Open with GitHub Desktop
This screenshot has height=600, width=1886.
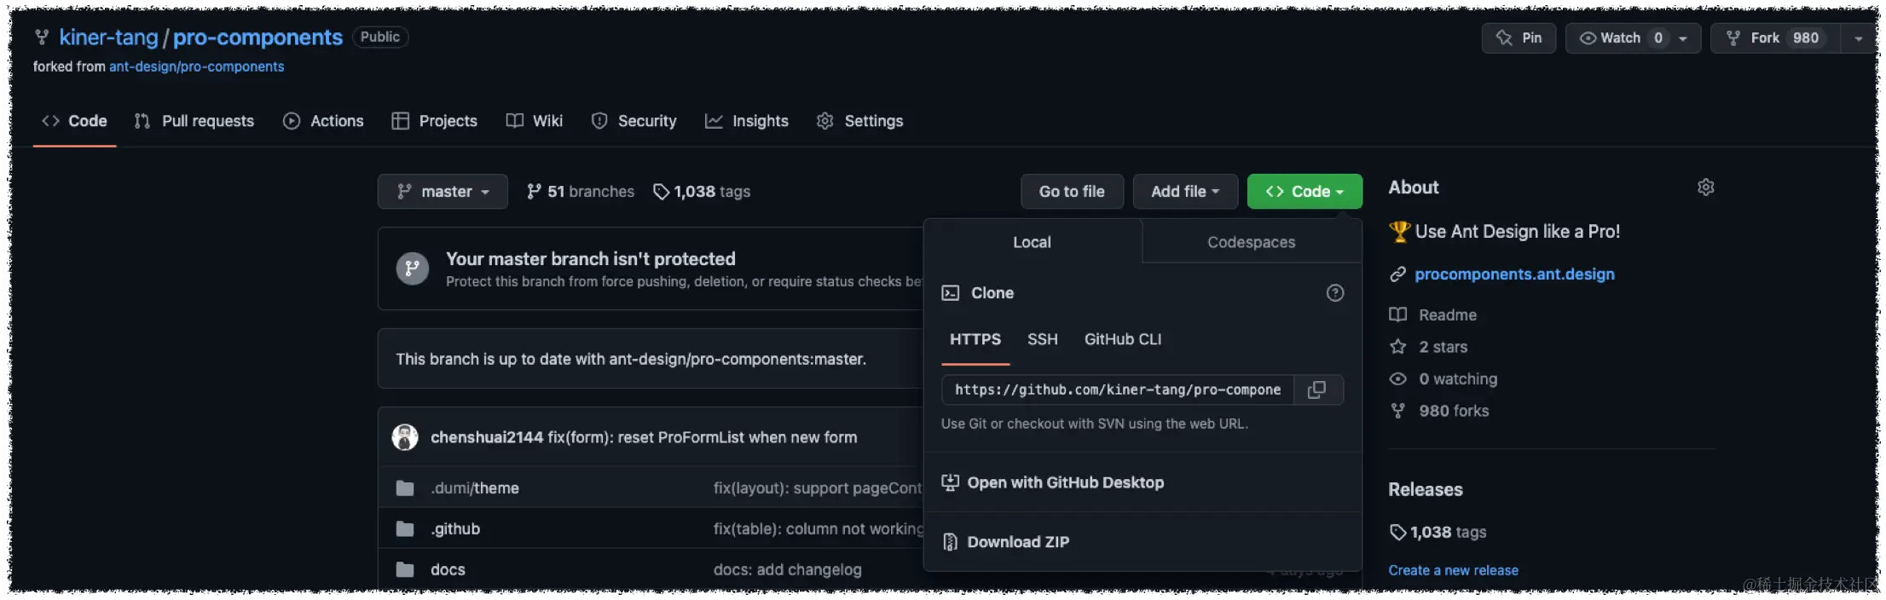point(1053,482)
